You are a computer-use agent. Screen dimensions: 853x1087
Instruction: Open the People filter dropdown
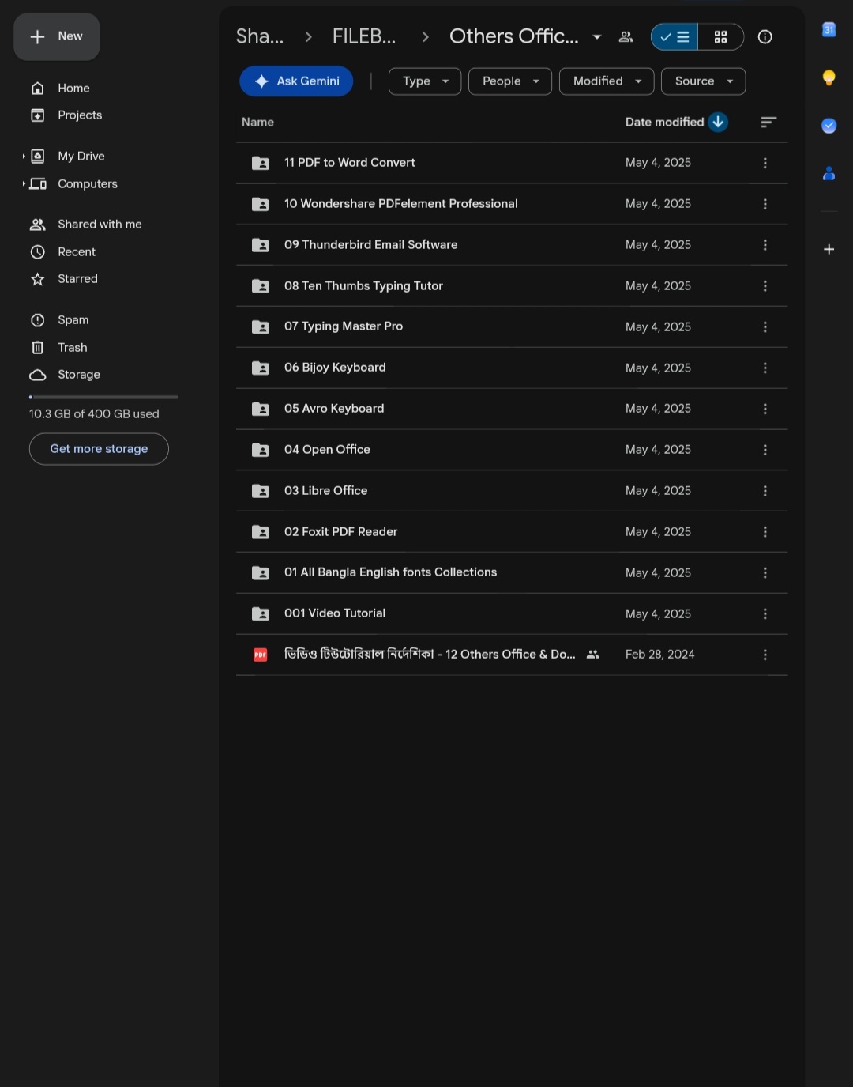pyautogui.click(x=510, y=81)
